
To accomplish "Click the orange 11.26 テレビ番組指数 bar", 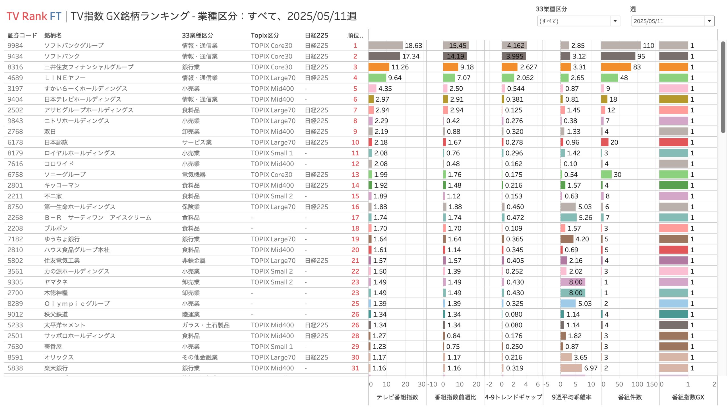I will coord(379,67).
